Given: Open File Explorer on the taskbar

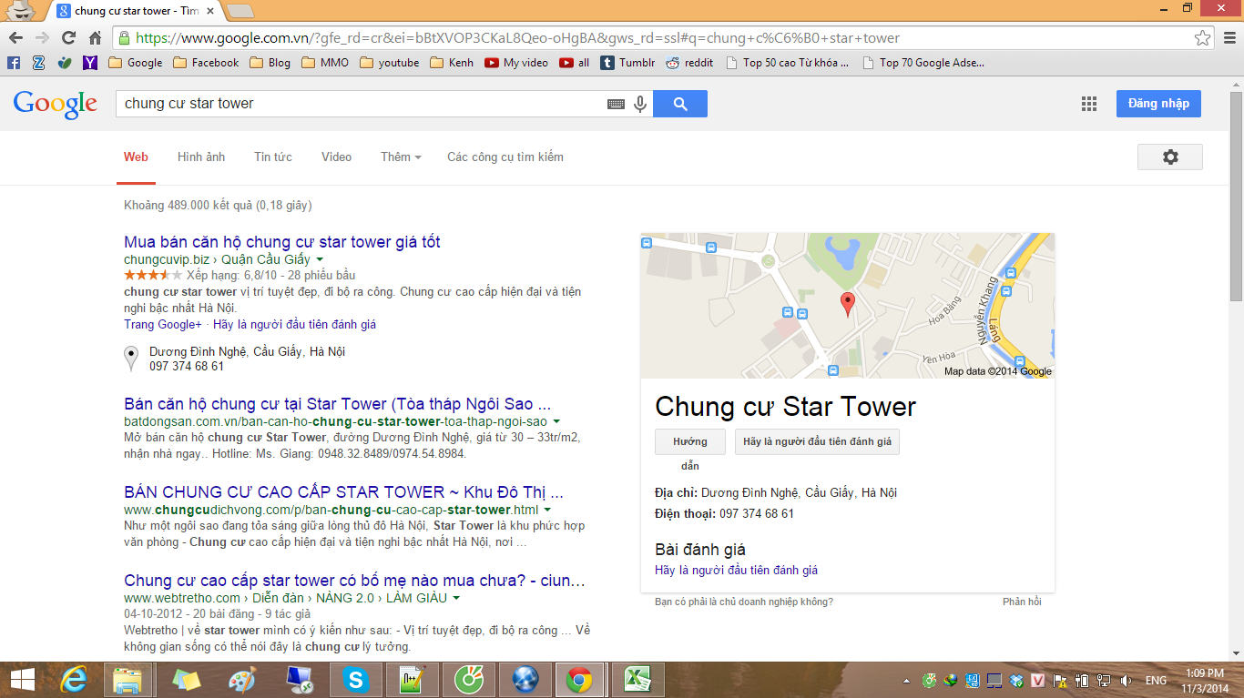Looking at the screenshot, I should 127,680.
